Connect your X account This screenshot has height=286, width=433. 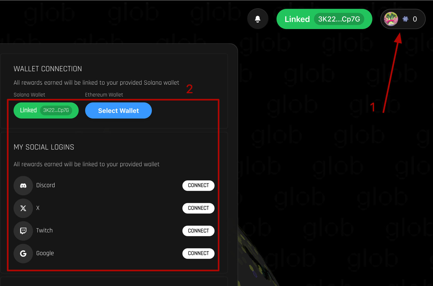coord(198,208)
